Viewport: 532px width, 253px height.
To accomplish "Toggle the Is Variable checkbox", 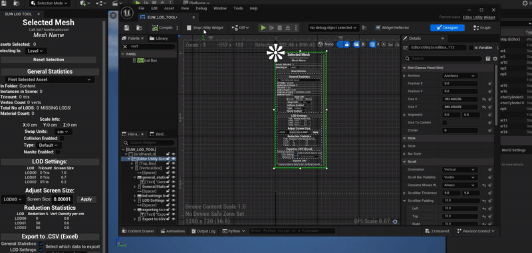I will [x=471, y=48].
